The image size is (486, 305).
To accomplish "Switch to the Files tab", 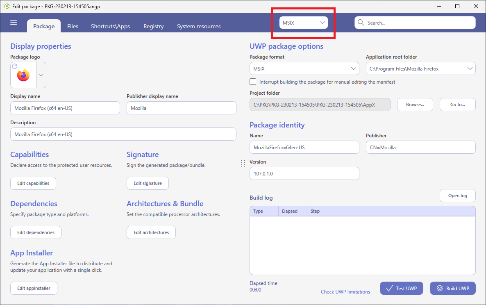I will tap(73, 26).
